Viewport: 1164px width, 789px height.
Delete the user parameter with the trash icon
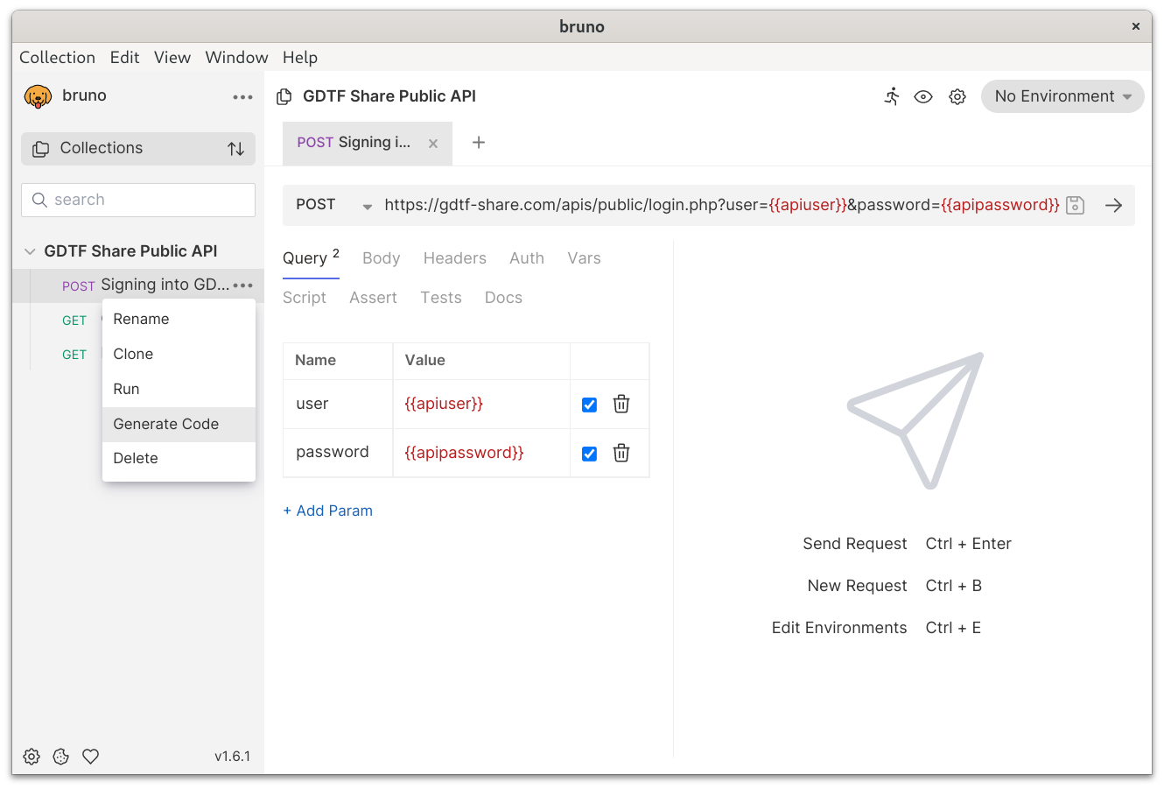click(621, 404)
